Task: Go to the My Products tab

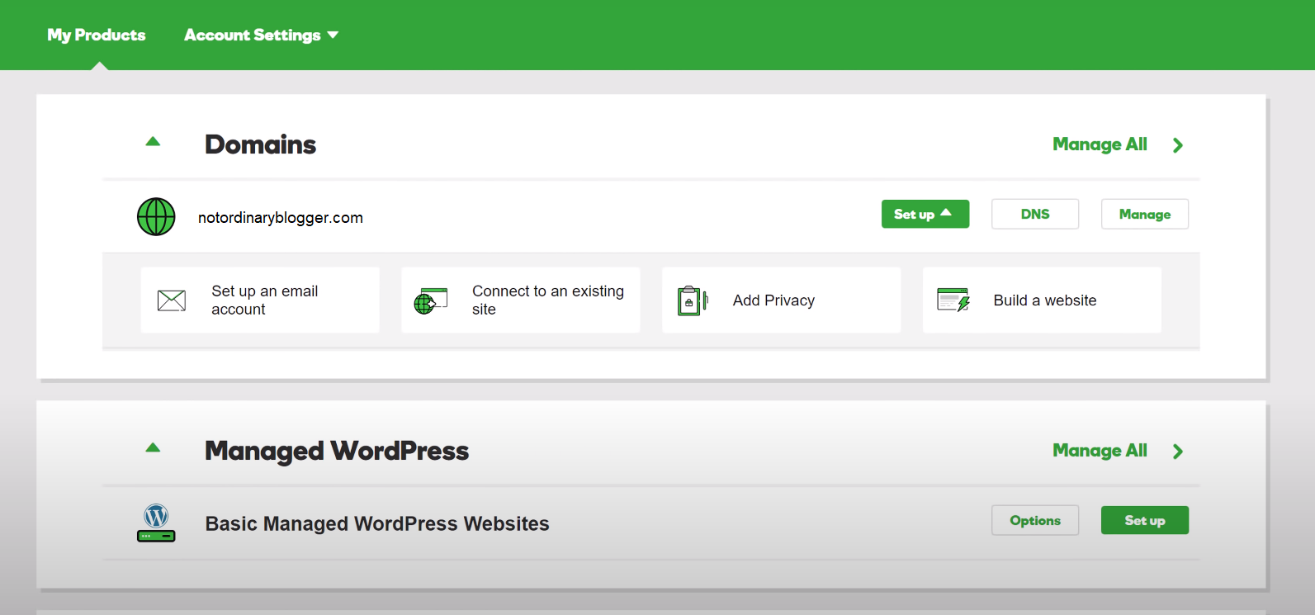Action: coord(97,35)
